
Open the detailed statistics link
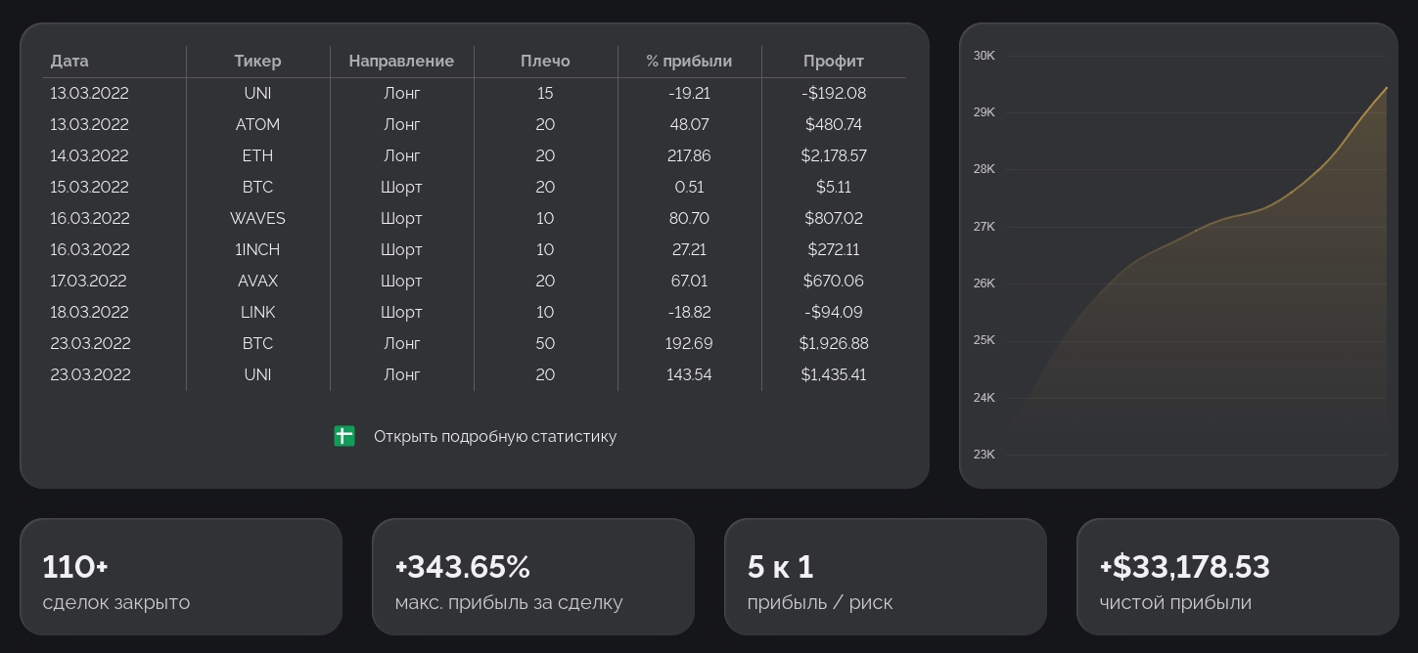click(x=494, y=437)
